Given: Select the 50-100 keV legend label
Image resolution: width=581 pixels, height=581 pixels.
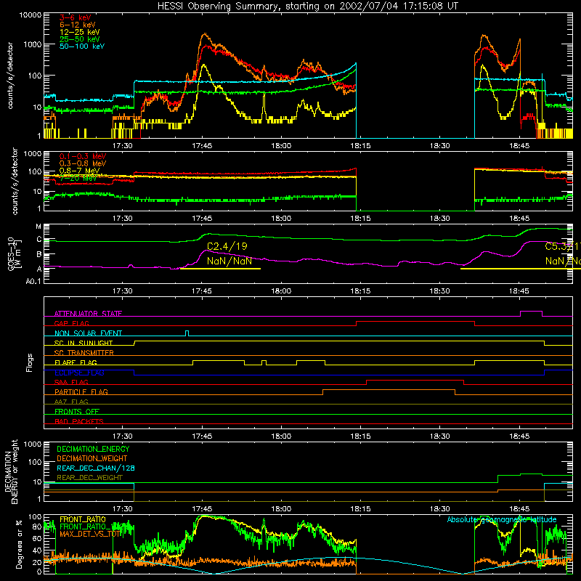Looking at the screenshot, I should point(82,46).
